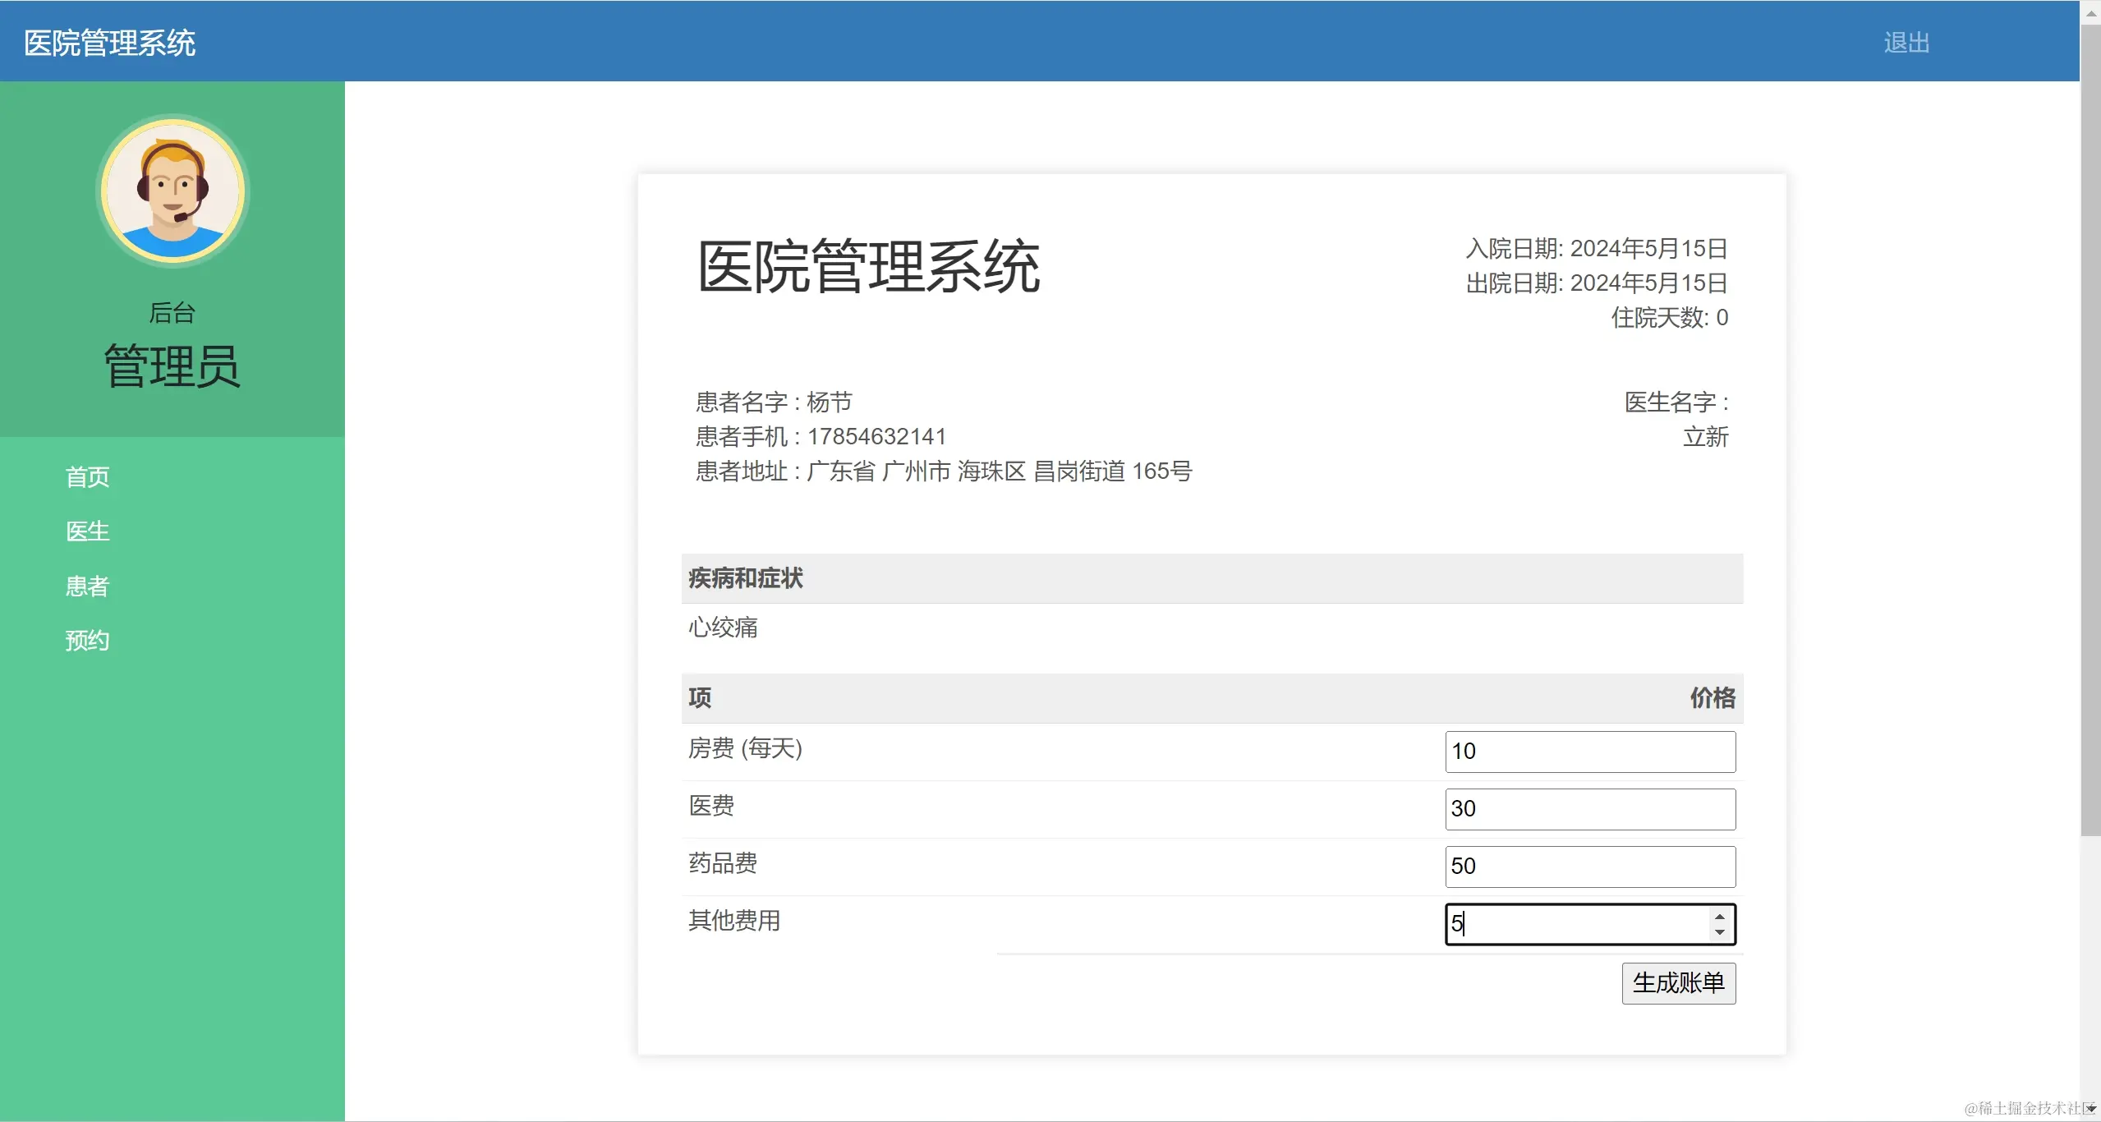Increase 其他费用 with the up spinner arrow
Screen dimensions: 2101x1122
tap(1720, 917)
